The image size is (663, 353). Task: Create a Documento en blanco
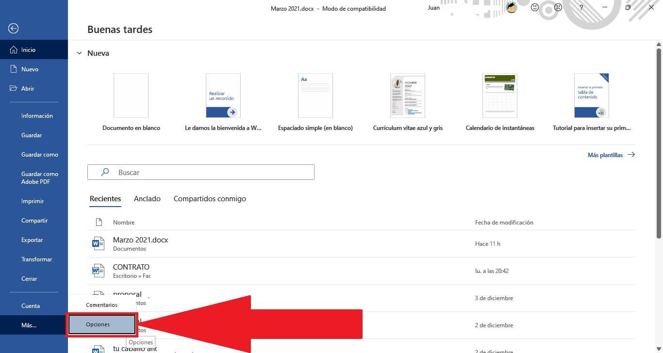point(131,96)
